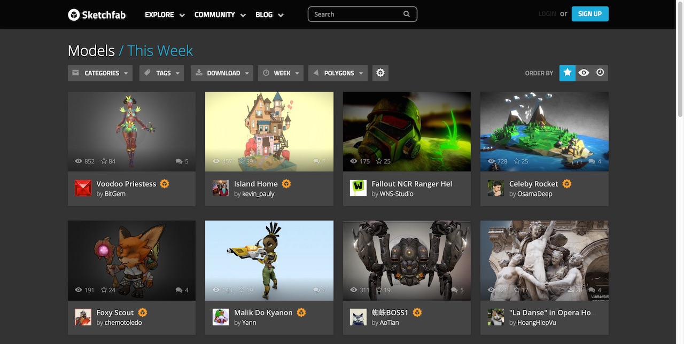The width and height of the screenshot is (684, 344).
Task: Click the staff pick badge on Voodoo Priestess
Action: tap(165, 183)
